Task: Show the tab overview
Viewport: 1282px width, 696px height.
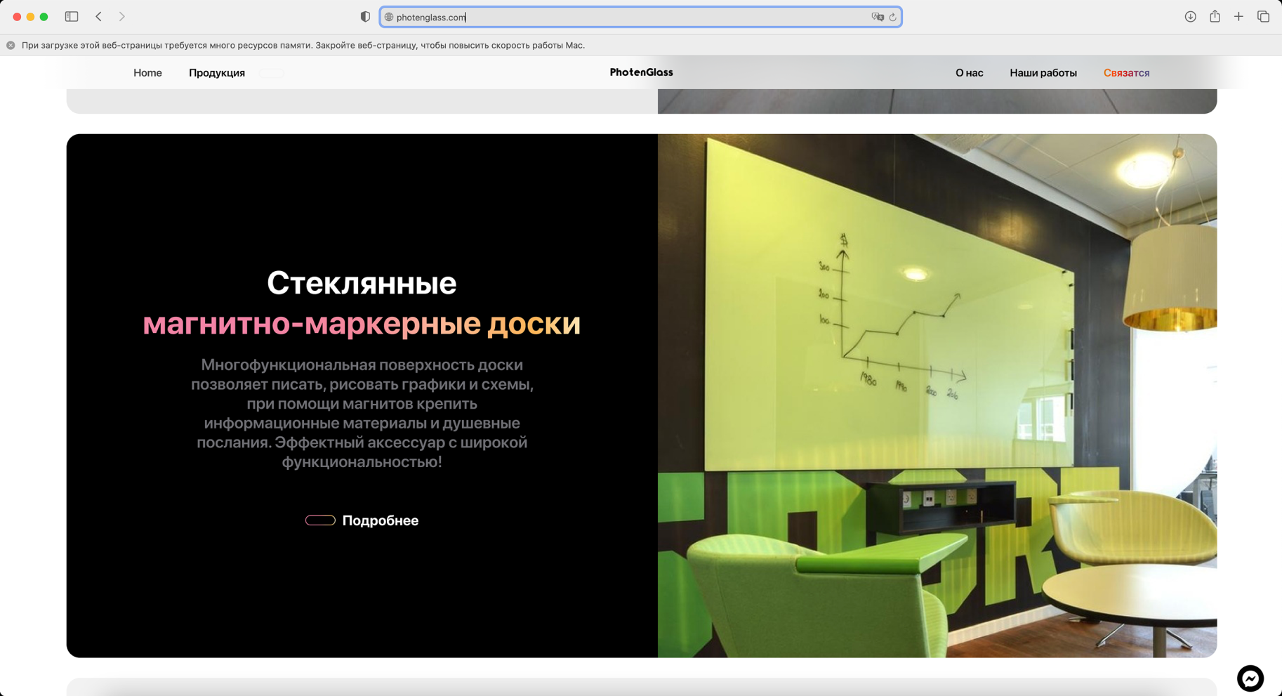Action: (1263, 17)
